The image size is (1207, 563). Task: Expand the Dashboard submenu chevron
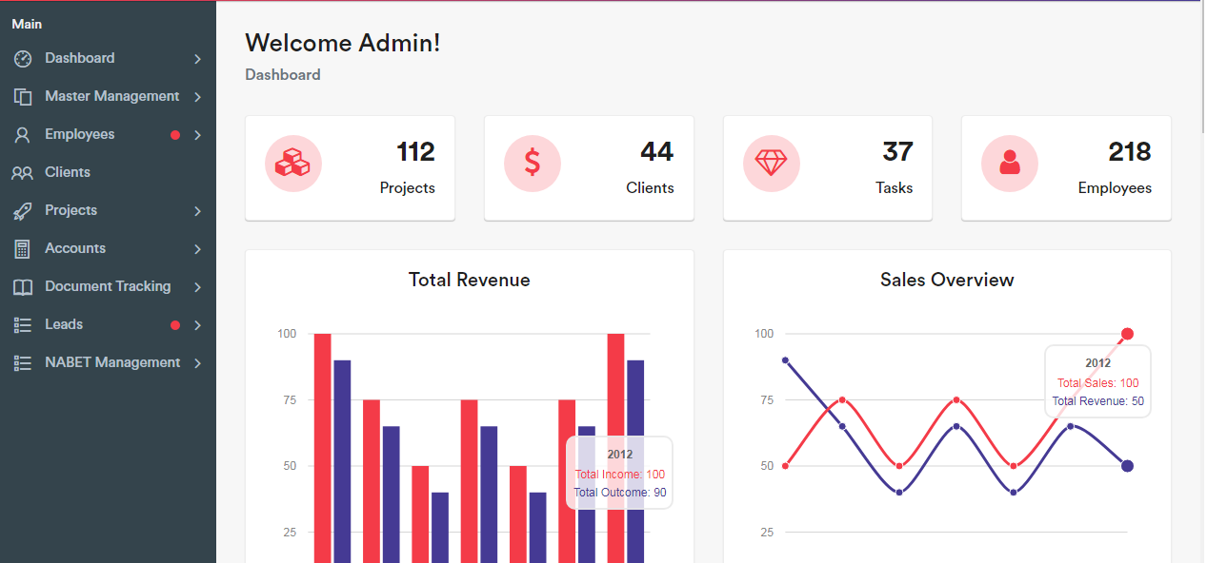[x=197, y=59]
